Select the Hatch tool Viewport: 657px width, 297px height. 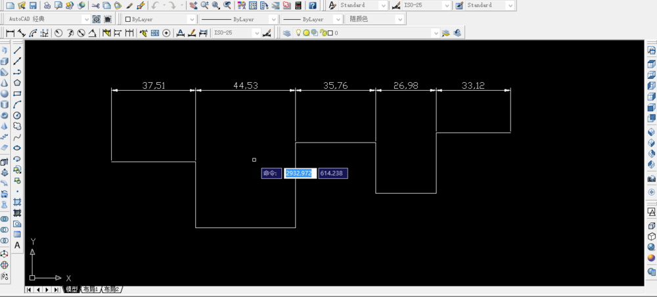tap(17, 202)
